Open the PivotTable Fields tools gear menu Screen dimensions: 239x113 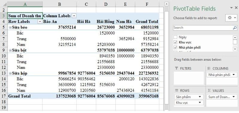pyautogui.click(x=231, y=18)
